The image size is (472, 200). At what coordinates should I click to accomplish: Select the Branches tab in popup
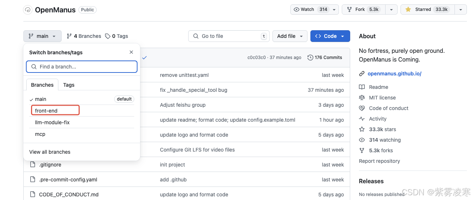click(42, 85)
